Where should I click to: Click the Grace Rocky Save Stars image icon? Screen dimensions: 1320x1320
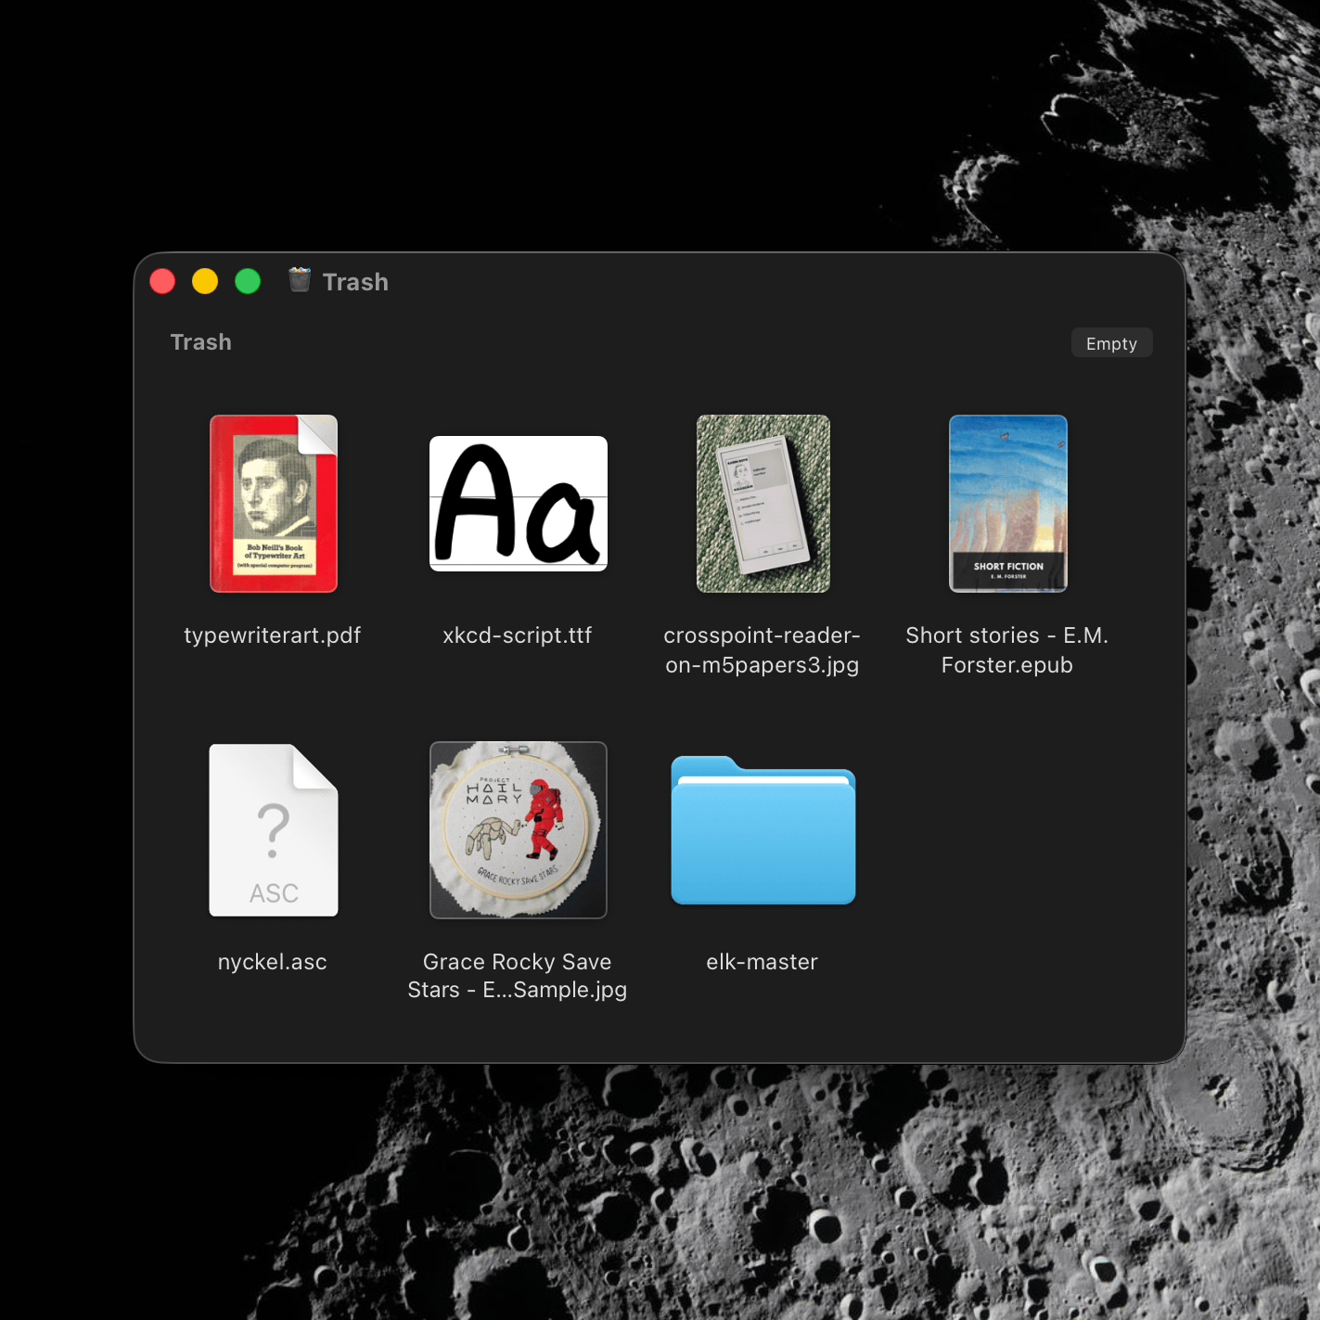point(518,830)
